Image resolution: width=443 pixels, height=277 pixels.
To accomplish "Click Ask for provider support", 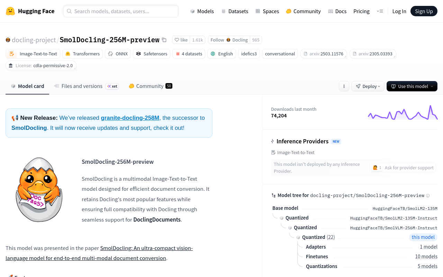I will pos(403,168).
